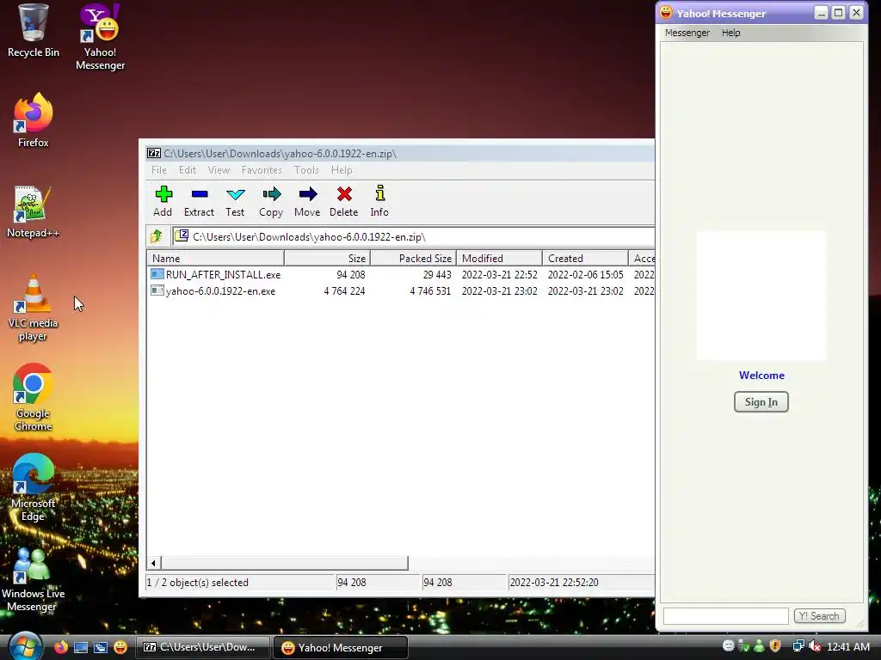Viewport: 881px width, 660px height.
Task: Select the Recycle Bin desktop icon
Action: (x=34, y=31)
